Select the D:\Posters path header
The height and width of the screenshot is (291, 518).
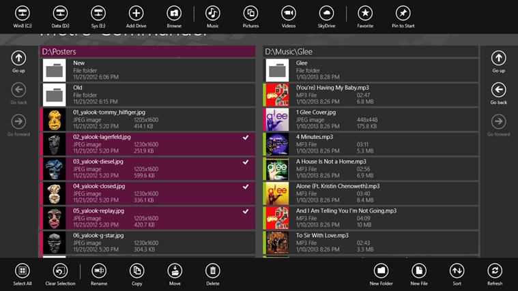pyautogui.click(x=148, y=51)
